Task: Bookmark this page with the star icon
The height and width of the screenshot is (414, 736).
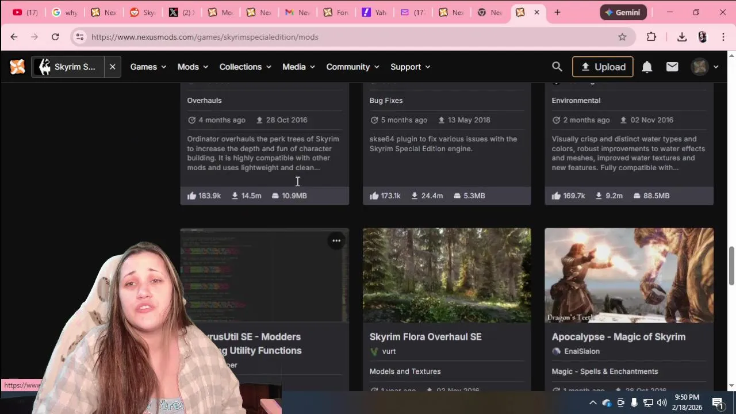Action: pyautogui.click(x=622, y=37)
